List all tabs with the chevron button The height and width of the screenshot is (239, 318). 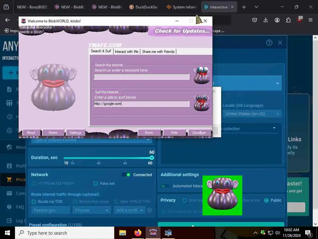tap(257, 7)
